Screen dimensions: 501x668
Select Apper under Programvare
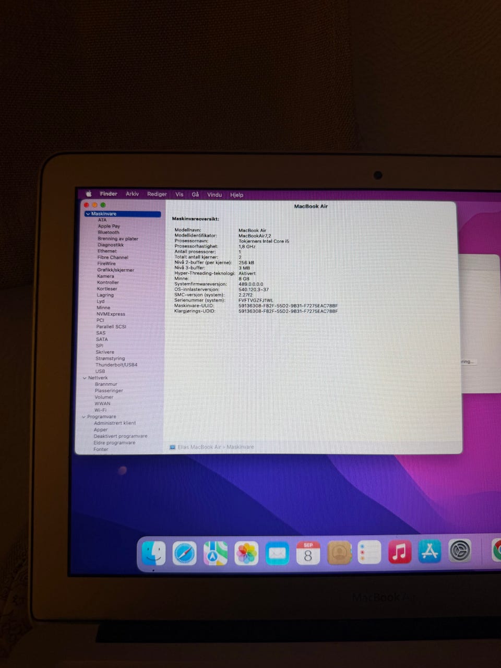coord(101,430)
